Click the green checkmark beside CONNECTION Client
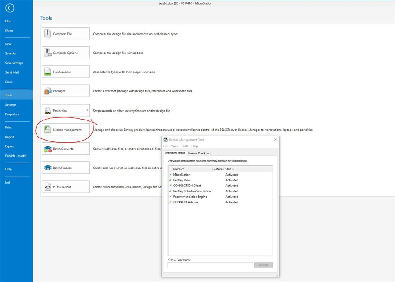Viewport: 395px width, 282px height. (x=170, y=186)
